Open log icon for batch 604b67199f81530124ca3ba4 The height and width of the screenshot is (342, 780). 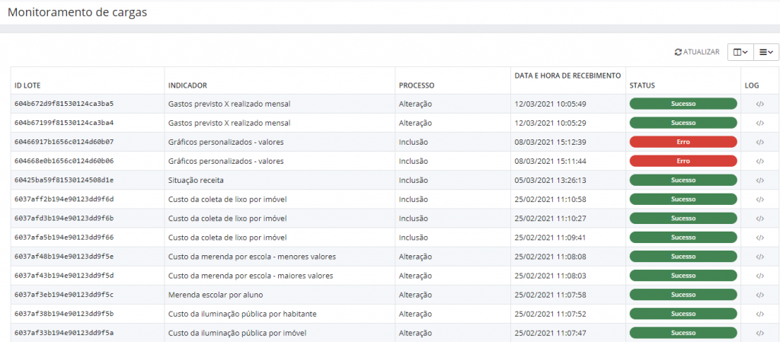tap(759, 123)
